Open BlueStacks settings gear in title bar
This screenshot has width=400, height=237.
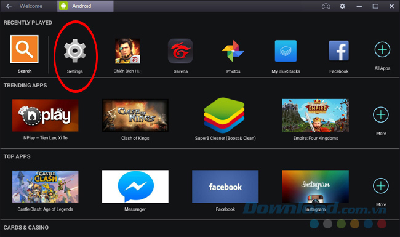pos(342,6)
